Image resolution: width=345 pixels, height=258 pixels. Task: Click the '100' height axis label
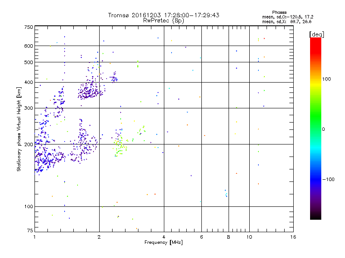point(28,207)
